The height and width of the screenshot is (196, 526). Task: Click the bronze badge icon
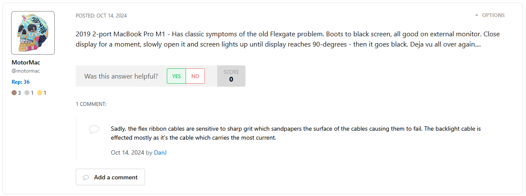point(14,93)
